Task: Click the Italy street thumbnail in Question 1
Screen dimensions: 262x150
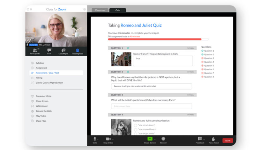Action: 121,59
